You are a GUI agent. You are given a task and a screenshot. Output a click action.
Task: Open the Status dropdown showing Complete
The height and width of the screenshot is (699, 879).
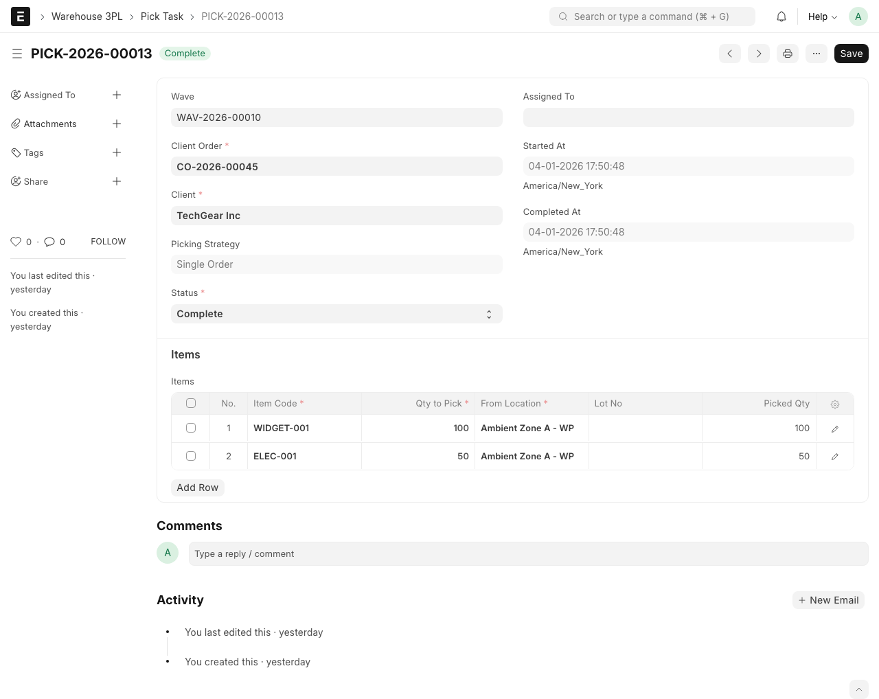tap(336, 314)
